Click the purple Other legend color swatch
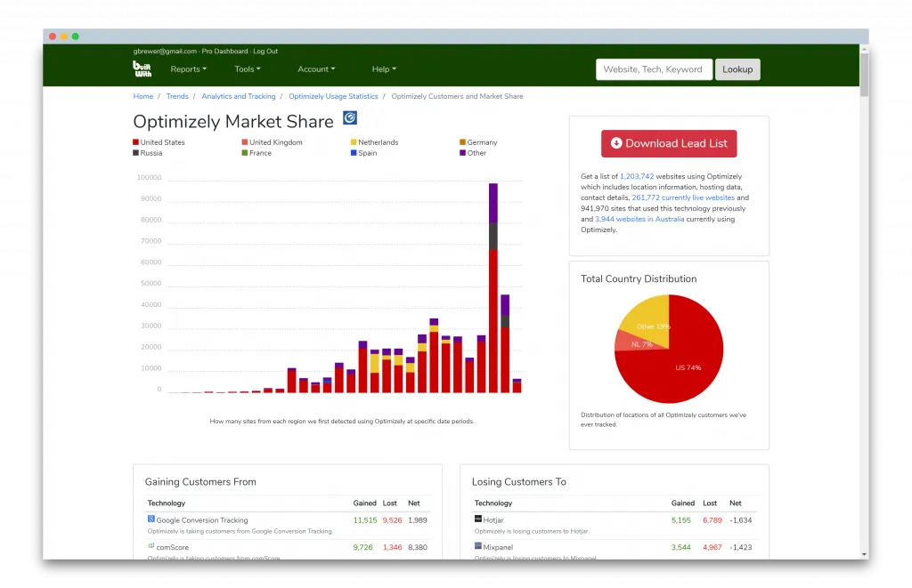This screenshot has height=588, width=912. click(x=462, y=153)
